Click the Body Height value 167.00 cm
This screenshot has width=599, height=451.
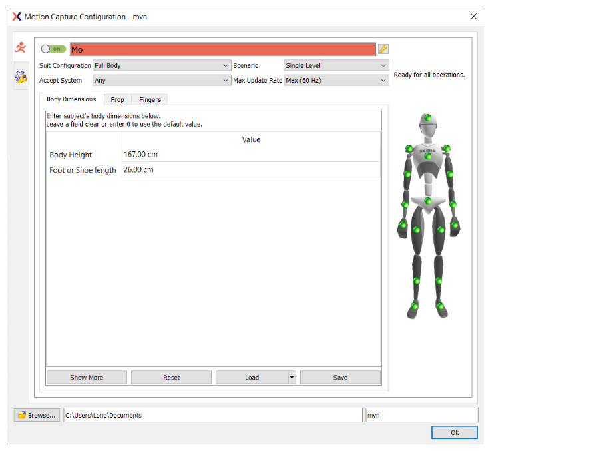pyautogui.click(x=251, y=154)
